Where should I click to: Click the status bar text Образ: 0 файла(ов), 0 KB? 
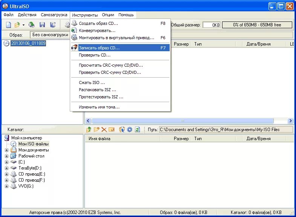(x=184, y=212)
